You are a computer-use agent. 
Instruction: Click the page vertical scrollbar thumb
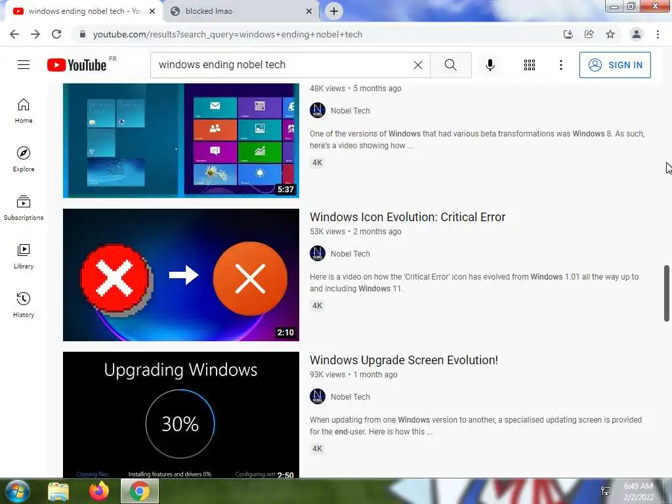[x=667, y=293]
